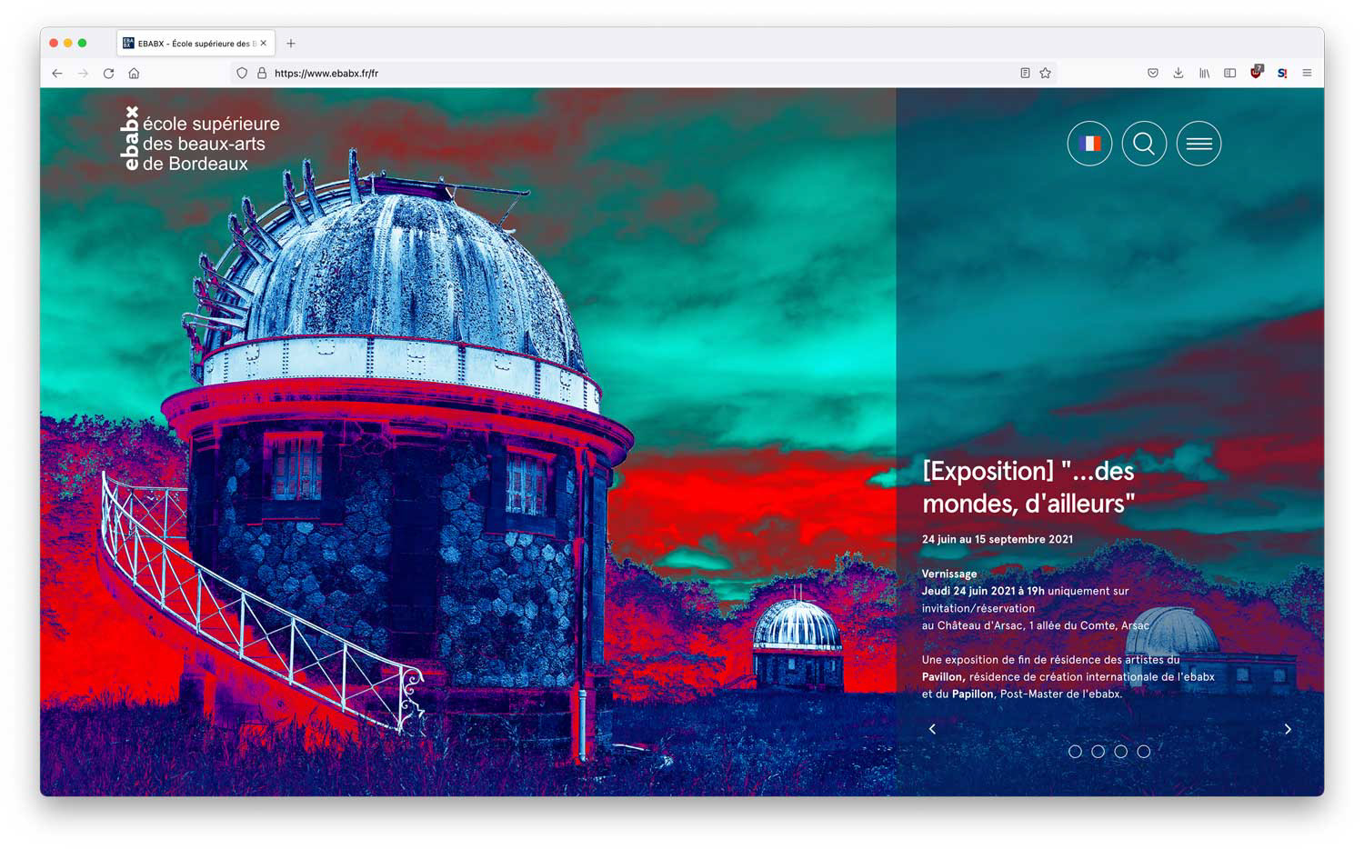Click the browser forward arrow
Image resolution: width=1364 pixels, height=849 pixels.
(x=83, y=74)
